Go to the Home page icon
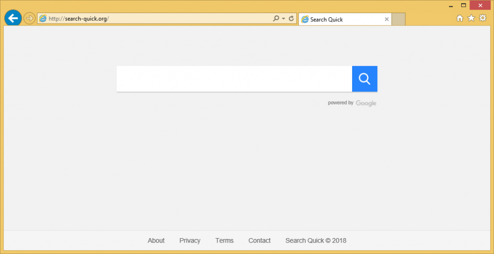Image resolution: width=494 pixels, height=254 pixels. pyautogui.click(x=460, y=18)
